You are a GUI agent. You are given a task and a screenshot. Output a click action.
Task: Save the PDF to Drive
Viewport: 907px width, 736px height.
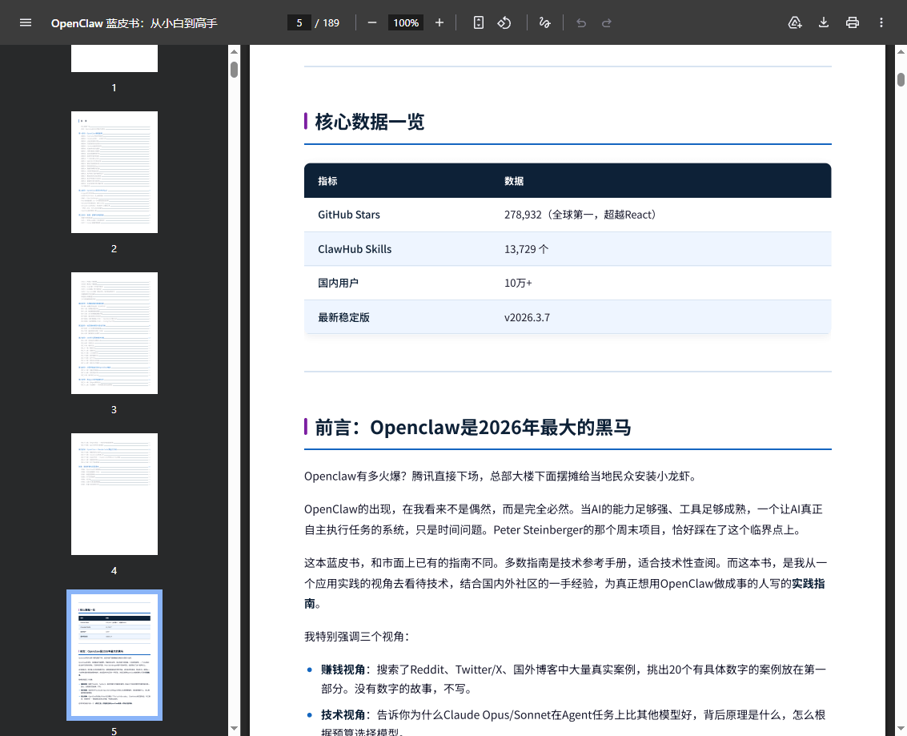[795, 22]
